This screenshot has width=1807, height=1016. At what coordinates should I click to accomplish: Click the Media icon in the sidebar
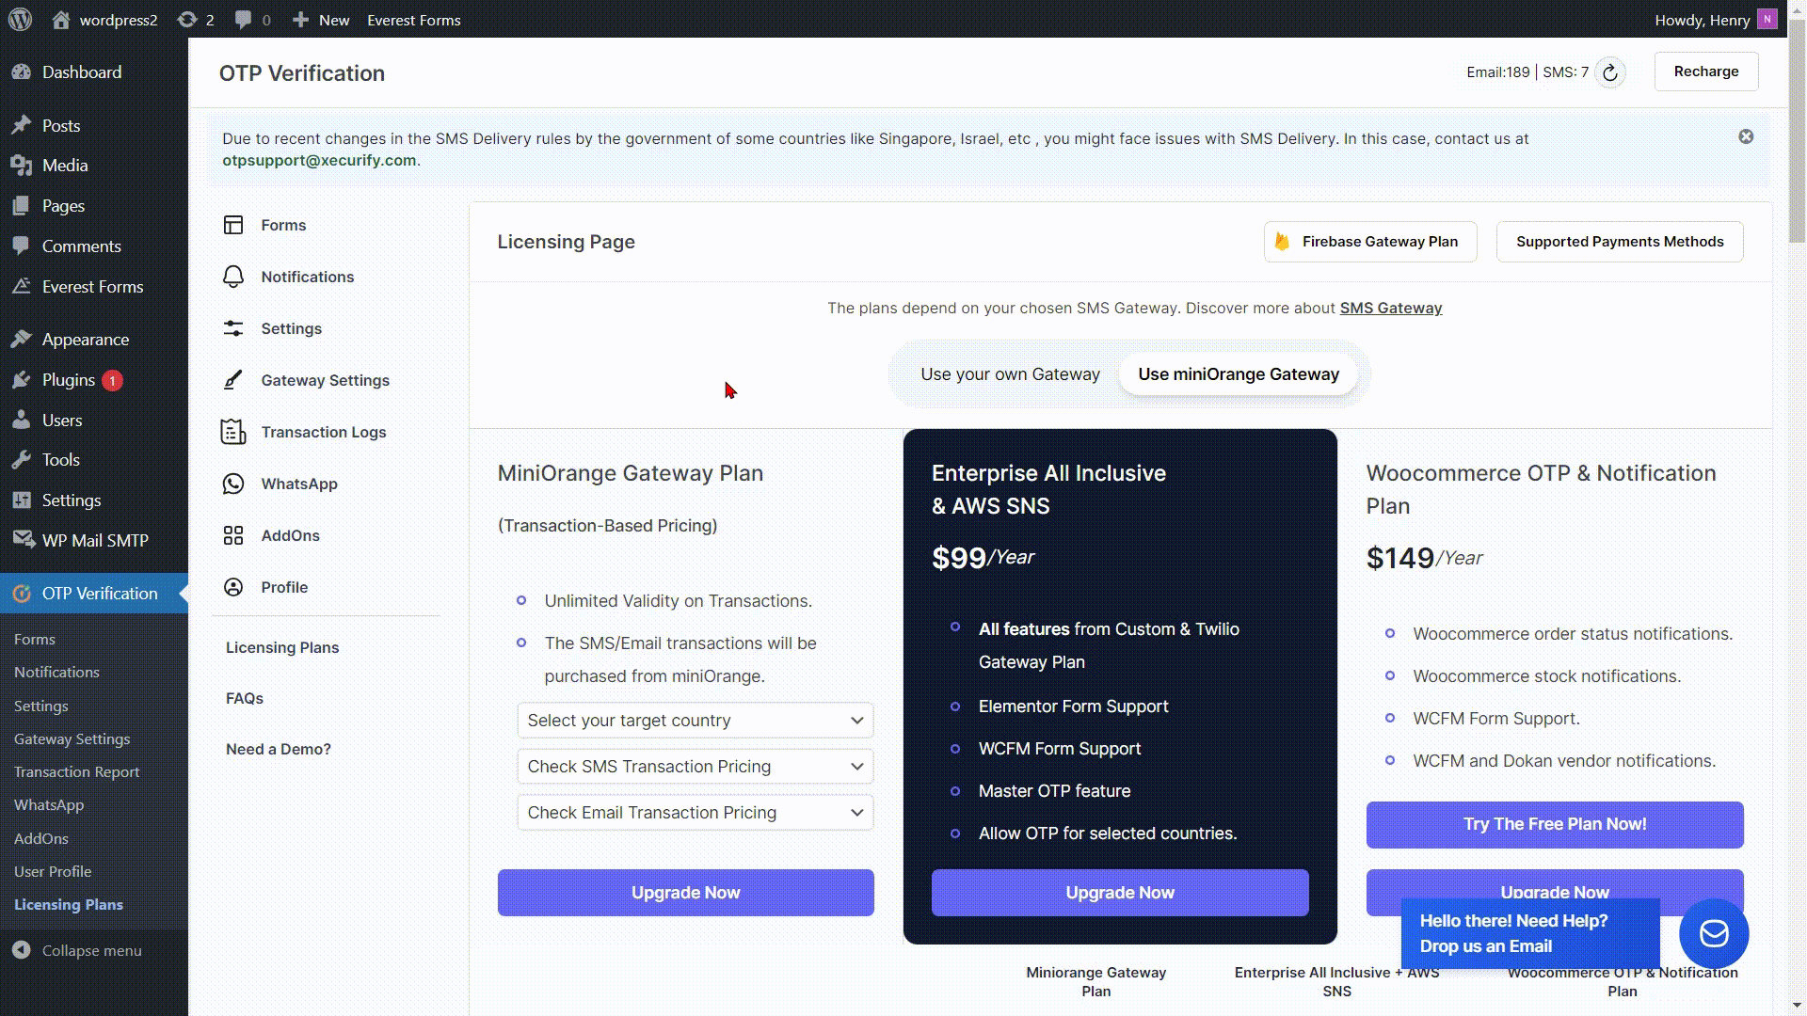pyautogui.click(x=21, y=166)
